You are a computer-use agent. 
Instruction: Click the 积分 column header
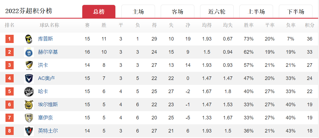(x=309, y=25)
